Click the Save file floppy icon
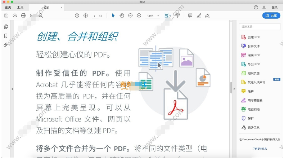 [x=6, y=16]
